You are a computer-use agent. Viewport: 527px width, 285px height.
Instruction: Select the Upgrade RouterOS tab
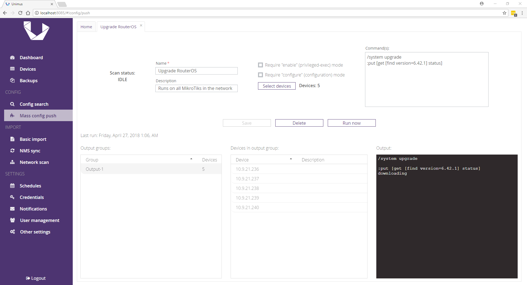(118, 27)
